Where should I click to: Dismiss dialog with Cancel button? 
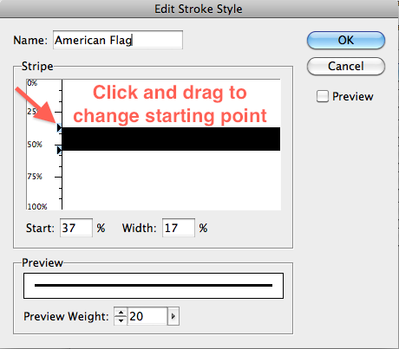click(346, 66)
